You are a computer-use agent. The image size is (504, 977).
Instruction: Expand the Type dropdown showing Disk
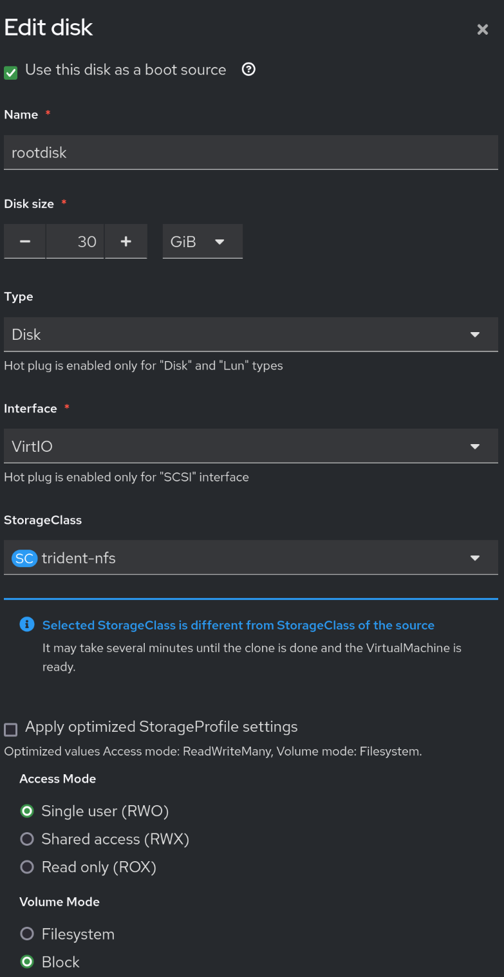point(251,335)
